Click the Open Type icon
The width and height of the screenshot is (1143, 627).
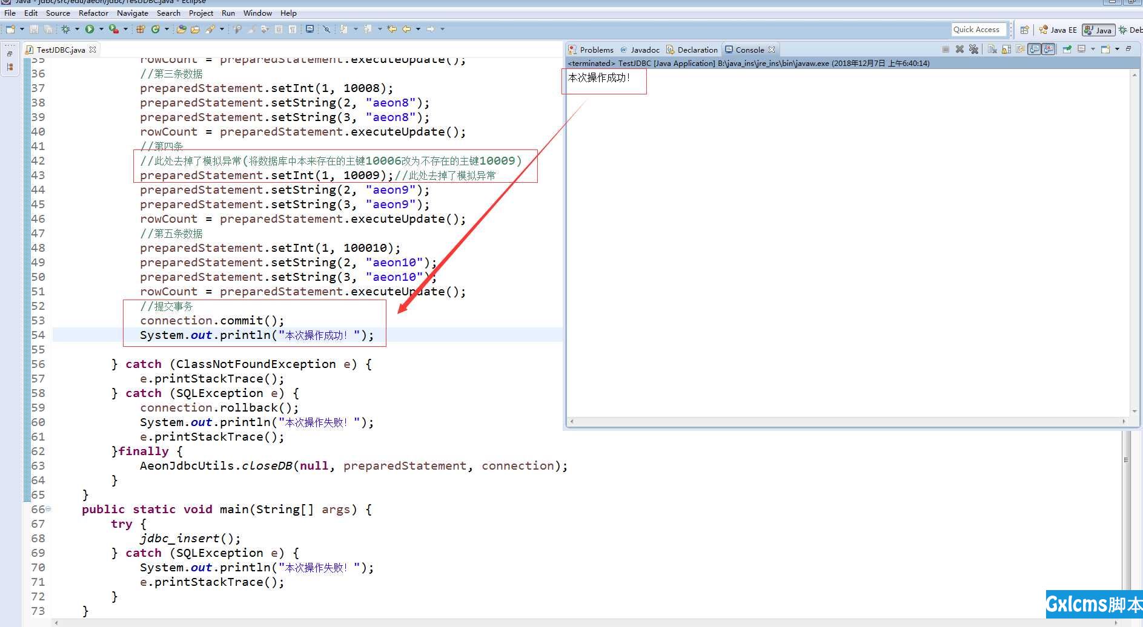tap(182, 29)
